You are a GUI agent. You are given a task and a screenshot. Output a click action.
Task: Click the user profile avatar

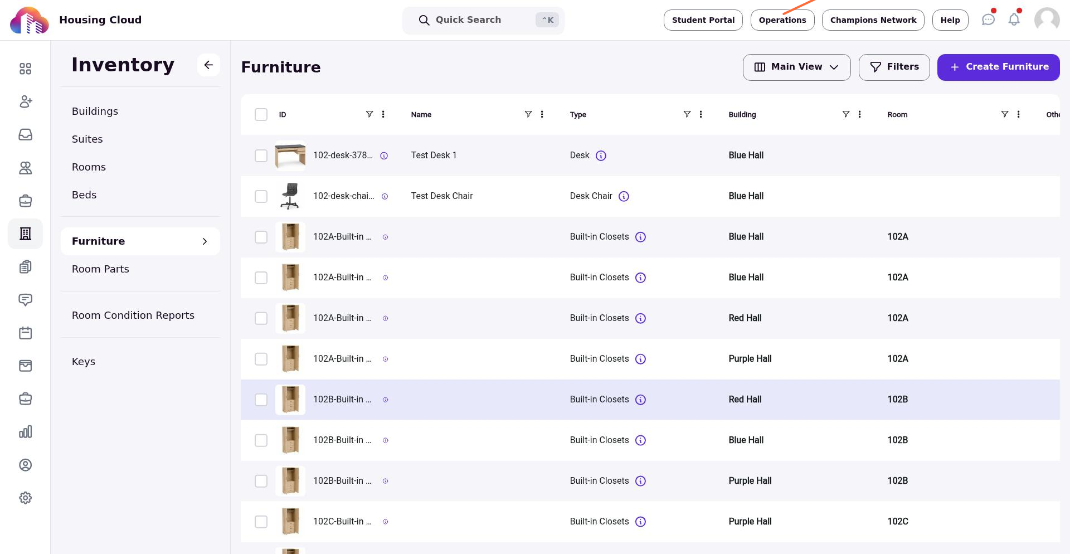pyautogui.click(x=1047, y=20)
